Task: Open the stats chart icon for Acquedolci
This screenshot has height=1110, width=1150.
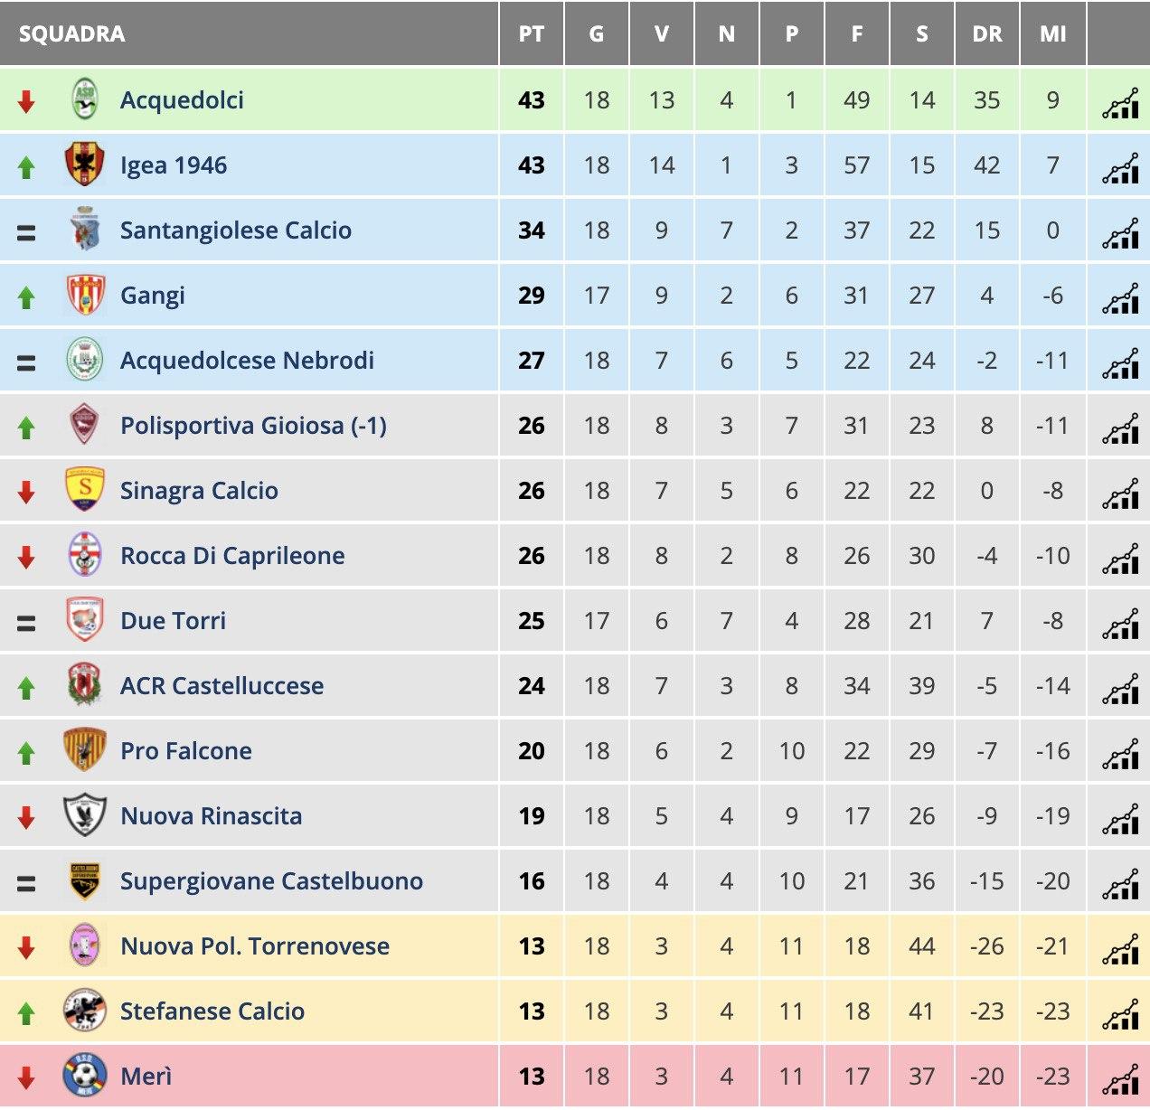Action: 1120,102
